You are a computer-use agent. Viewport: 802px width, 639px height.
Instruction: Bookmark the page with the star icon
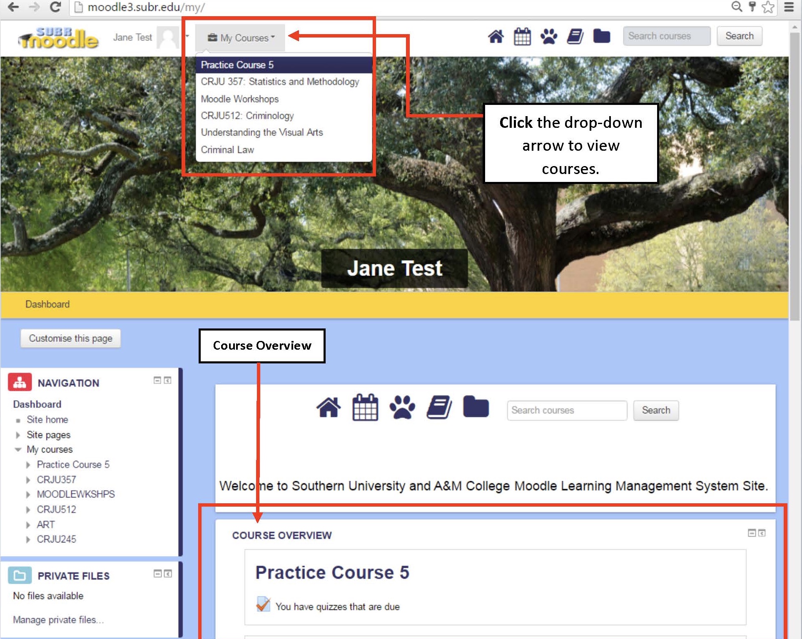point(768,7)
